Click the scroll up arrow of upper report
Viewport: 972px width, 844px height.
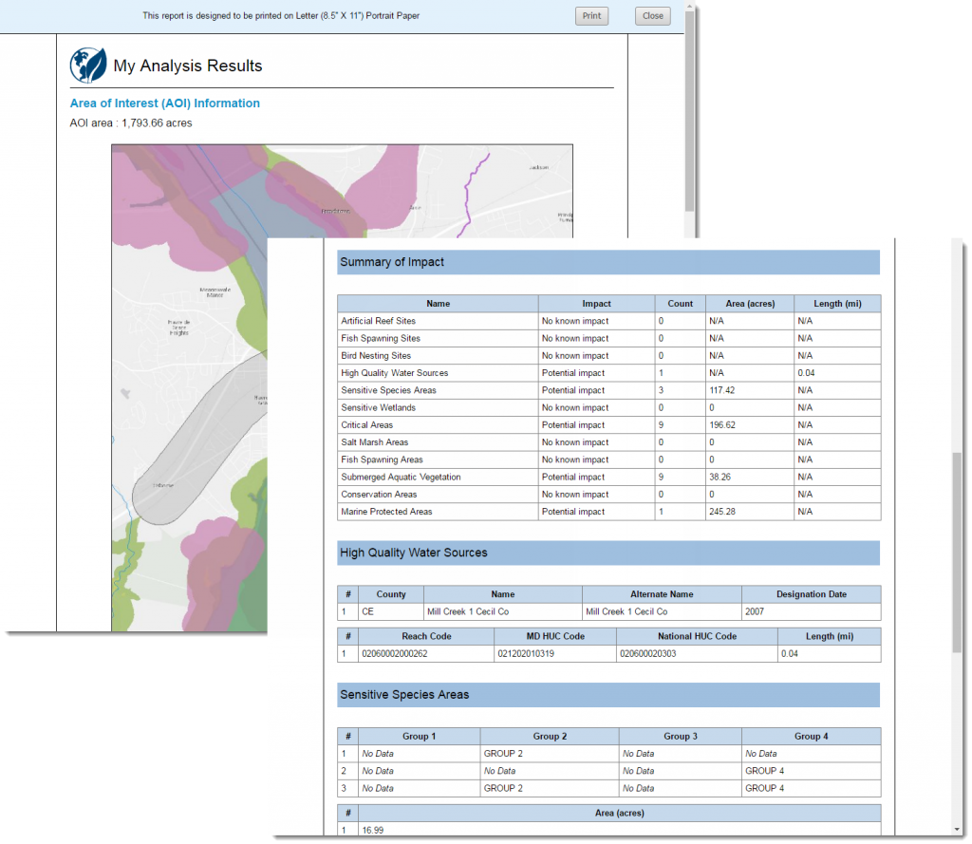[x=689, y=6]
